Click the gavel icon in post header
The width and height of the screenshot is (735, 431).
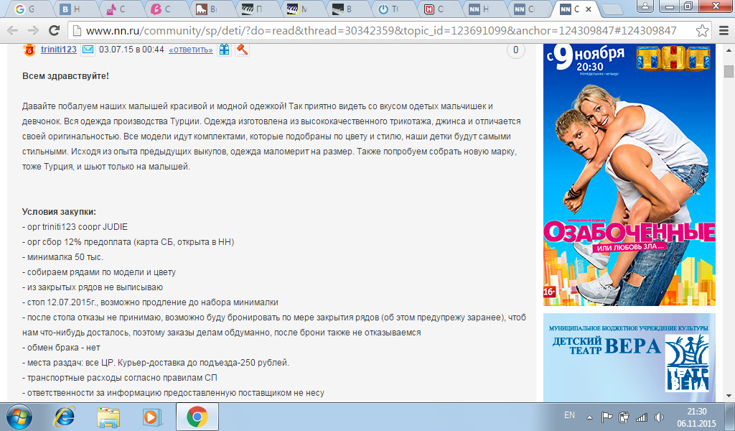click(242, 50)
